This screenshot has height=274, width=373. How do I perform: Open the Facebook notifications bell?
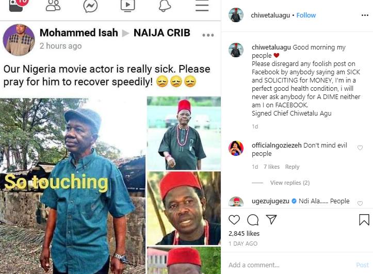(165, 6)
